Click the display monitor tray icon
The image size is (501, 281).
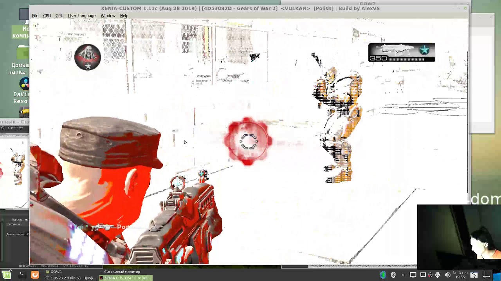coord(413,275)
